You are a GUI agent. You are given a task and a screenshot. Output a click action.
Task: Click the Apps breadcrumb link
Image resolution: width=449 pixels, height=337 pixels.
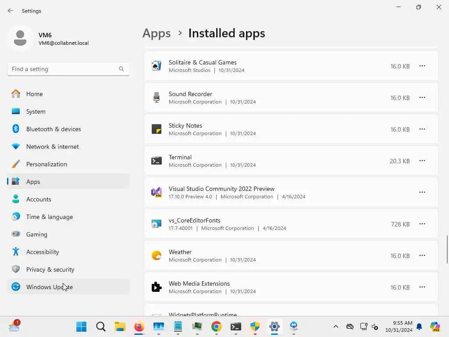pos(157,33)
